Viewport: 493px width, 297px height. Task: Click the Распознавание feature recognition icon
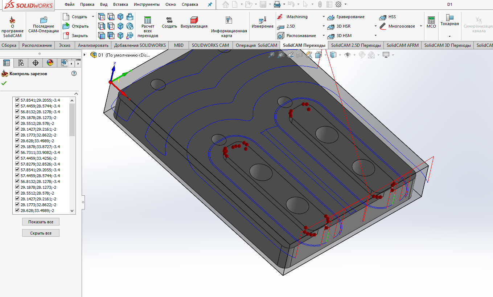(280, 36)
